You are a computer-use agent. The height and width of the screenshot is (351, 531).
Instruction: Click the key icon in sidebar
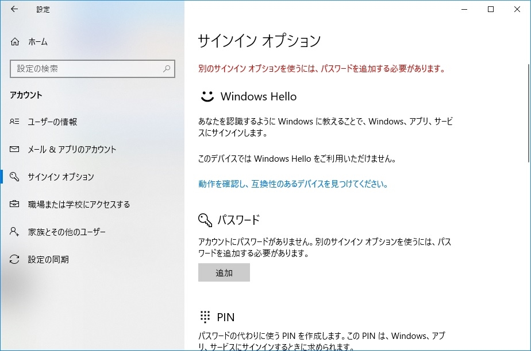coord(14,176)
